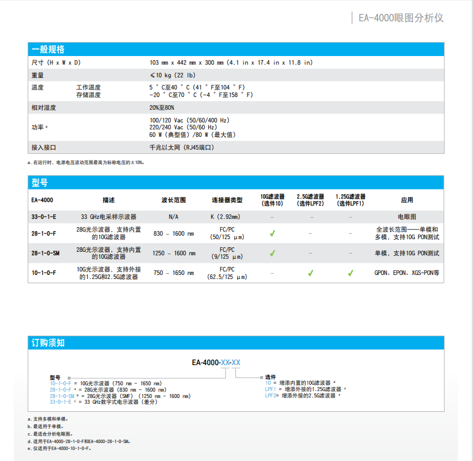Image resolution: width=473 pixels, height=461 pixels.
Task: Select the 33-0-1-E model cell in table
Action: click(x=43, y=217)
